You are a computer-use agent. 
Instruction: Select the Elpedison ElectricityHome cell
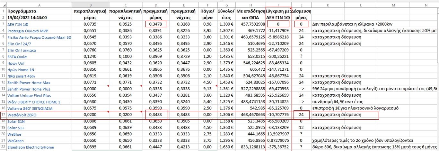pos(39,147)
